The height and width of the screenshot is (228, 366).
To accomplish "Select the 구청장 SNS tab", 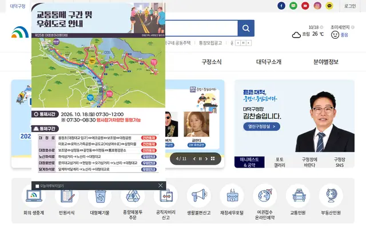I will pyautogui.click(x=339, y=162).
